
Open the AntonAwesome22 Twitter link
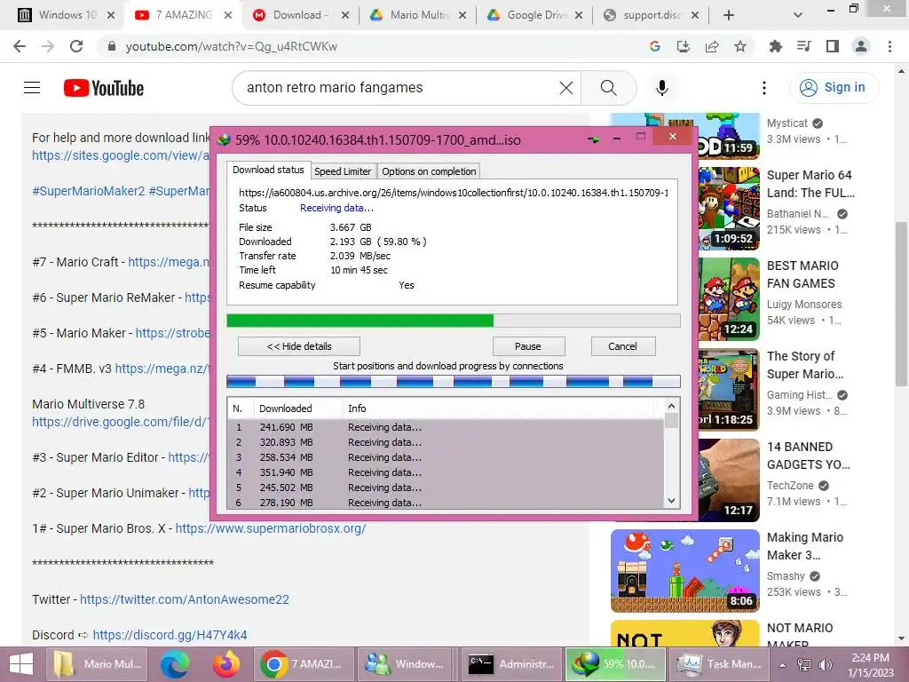(x=185, y=599)
